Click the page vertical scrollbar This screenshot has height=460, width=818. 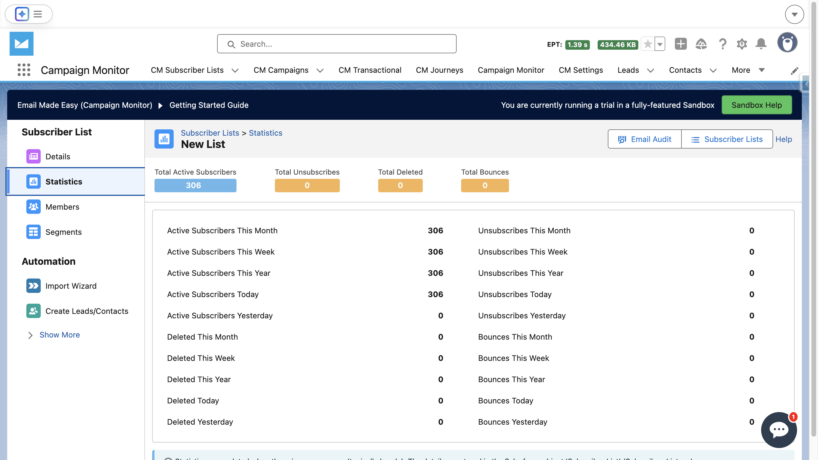click(x=814, y=219)
